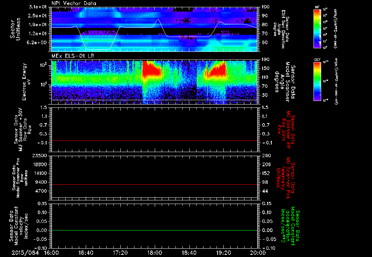Click the 23500 scanner position tick value
Viewport: 372px width, 257px height.
39,156
